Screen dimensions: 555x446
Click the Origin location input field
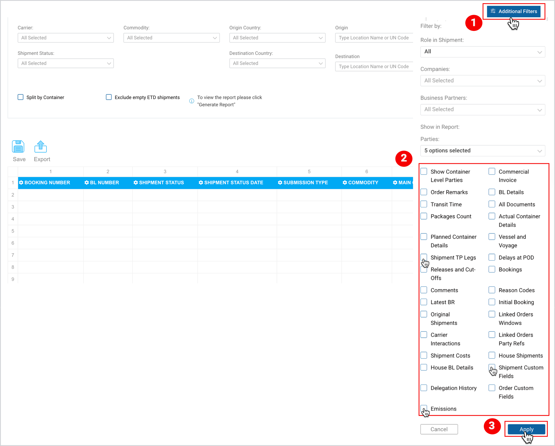[x=374, y=38]
